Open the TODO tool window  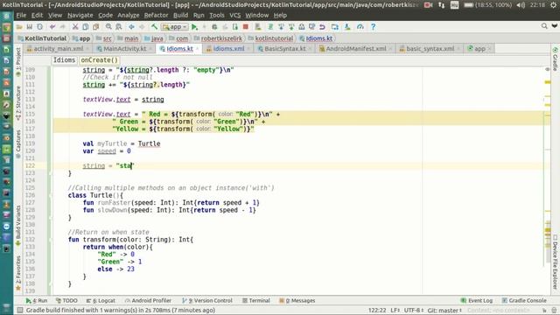pyautogui.click(x=66, y=301)
